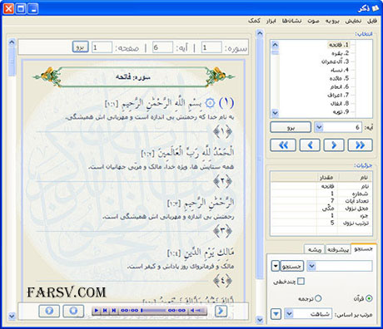Open the ابزار menu
Screen dimensions: 383x329
[x=271, y=21]
